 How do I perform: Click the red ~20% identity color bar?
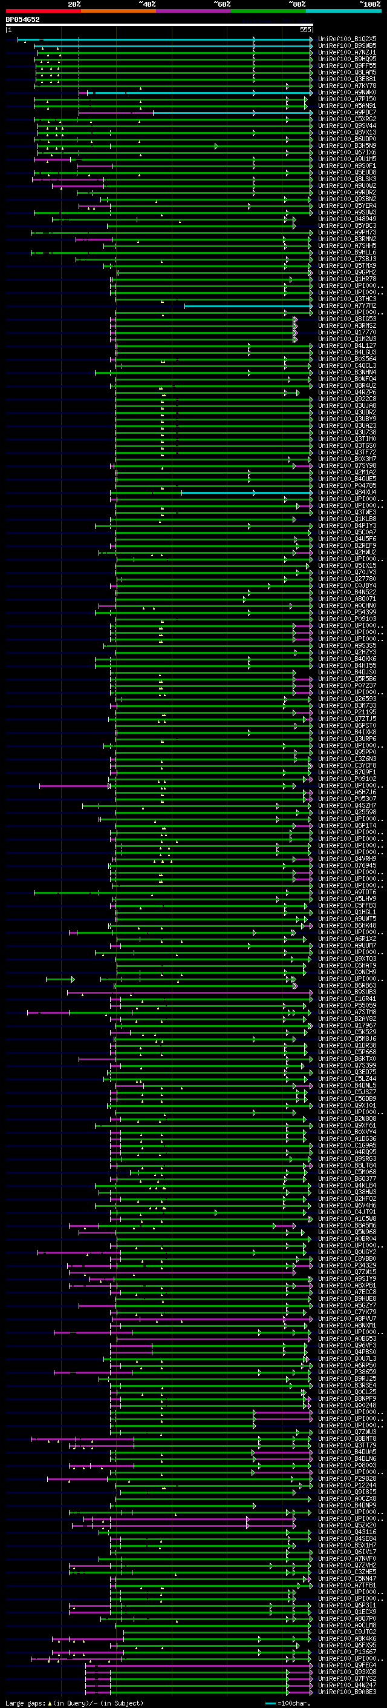pos(43,11)
